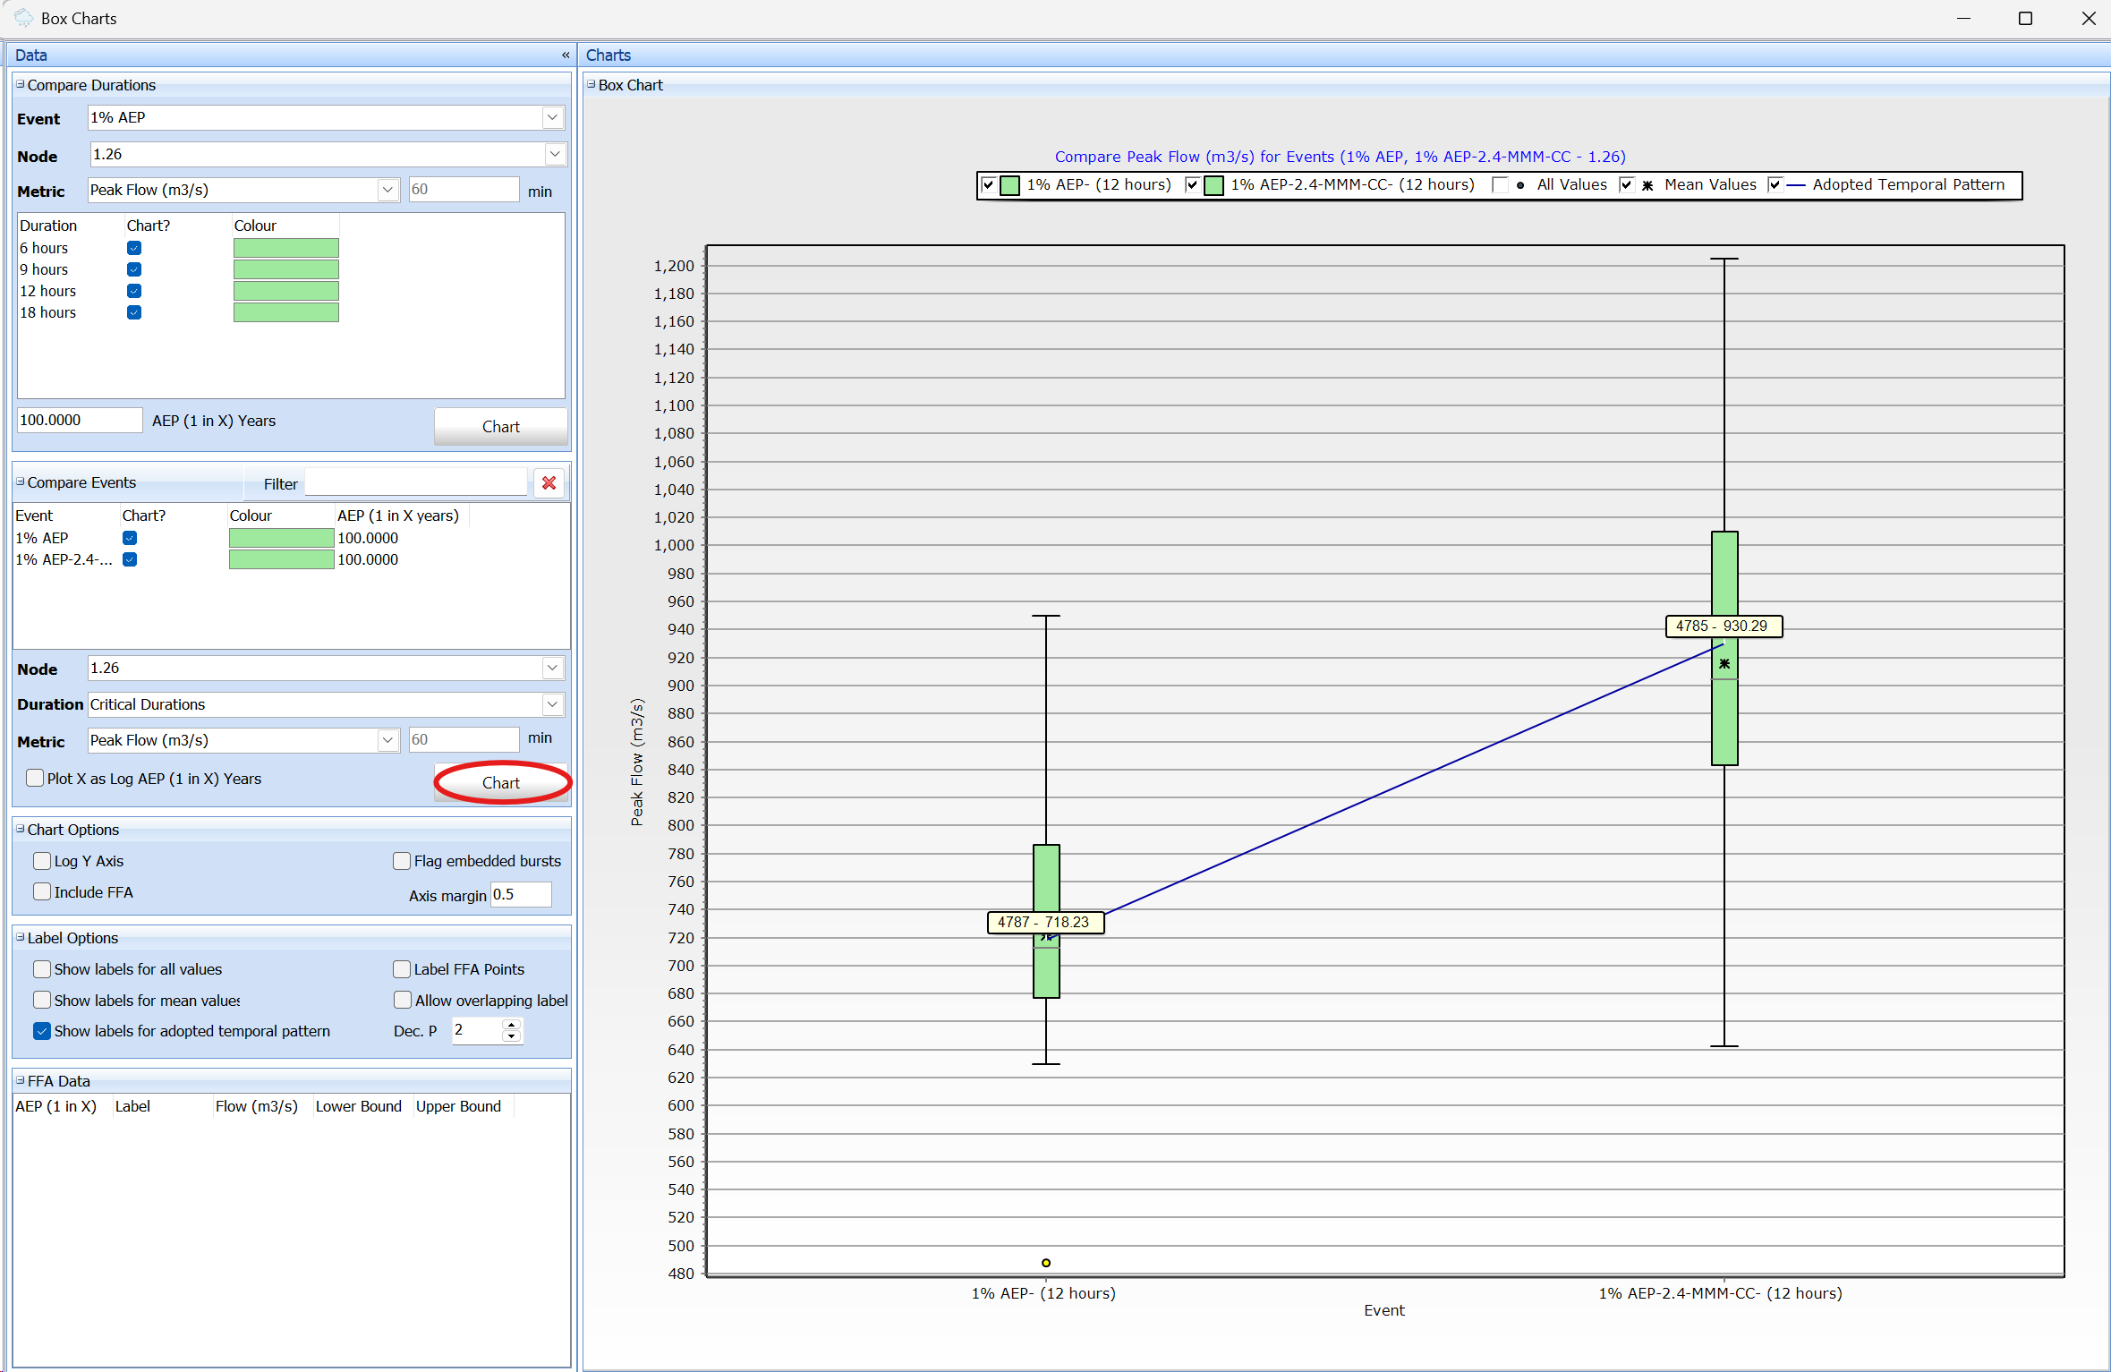Collapse the FFA Data section
The width and height of the screenshot is (2111, 1372).
click(x=21, y=1080)
